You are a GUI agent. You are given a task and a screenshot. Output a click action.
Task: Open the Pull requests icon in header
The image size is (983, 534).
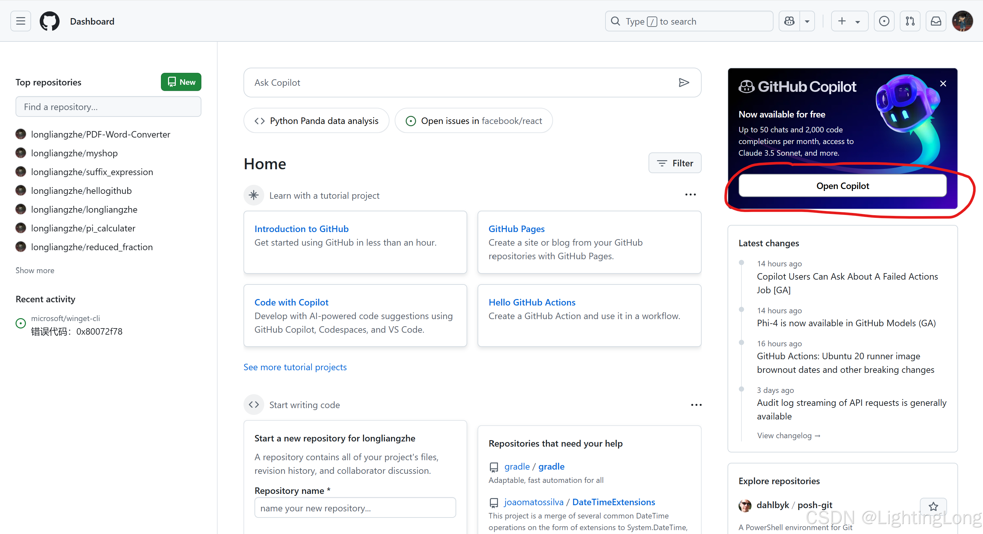tap(910, 21)
